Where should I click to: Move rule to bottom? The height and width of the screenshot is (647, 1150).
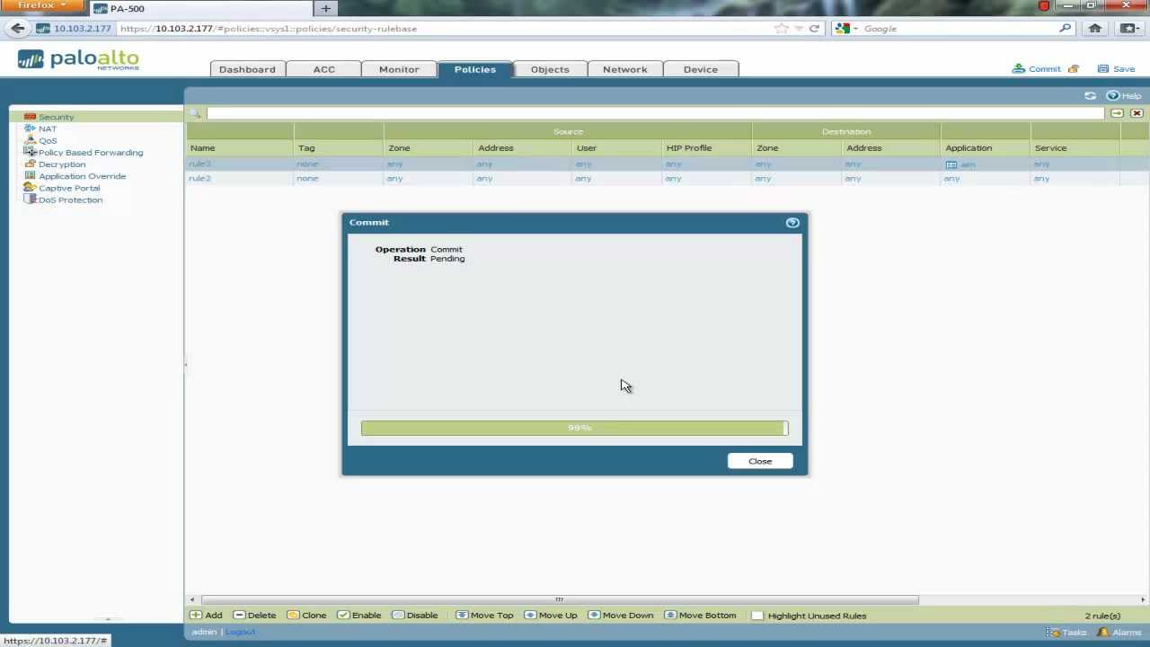click(x=700, y=616)
